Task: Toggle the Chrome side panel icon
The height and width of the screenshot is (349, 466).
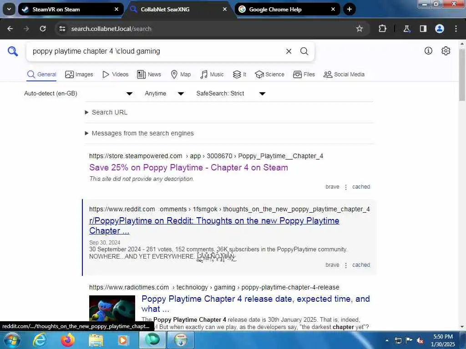Action: 423,29
